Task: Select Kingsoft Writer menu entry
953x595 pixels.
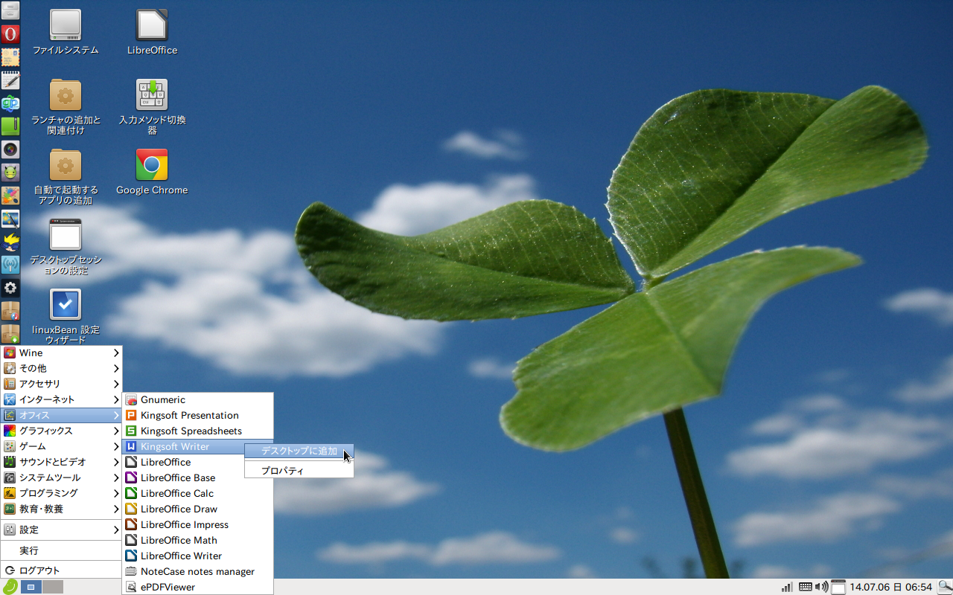Action: click(184, 446)
